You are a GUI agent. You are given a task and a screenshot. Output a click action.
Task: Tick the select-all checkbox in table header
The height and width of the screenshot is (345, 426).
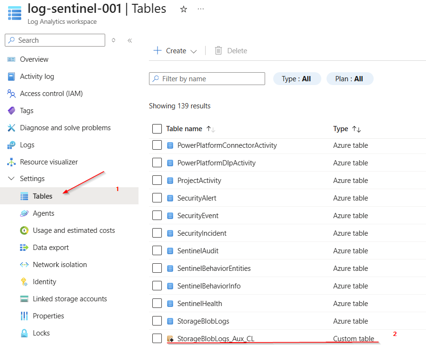click(x=157, y=129)
